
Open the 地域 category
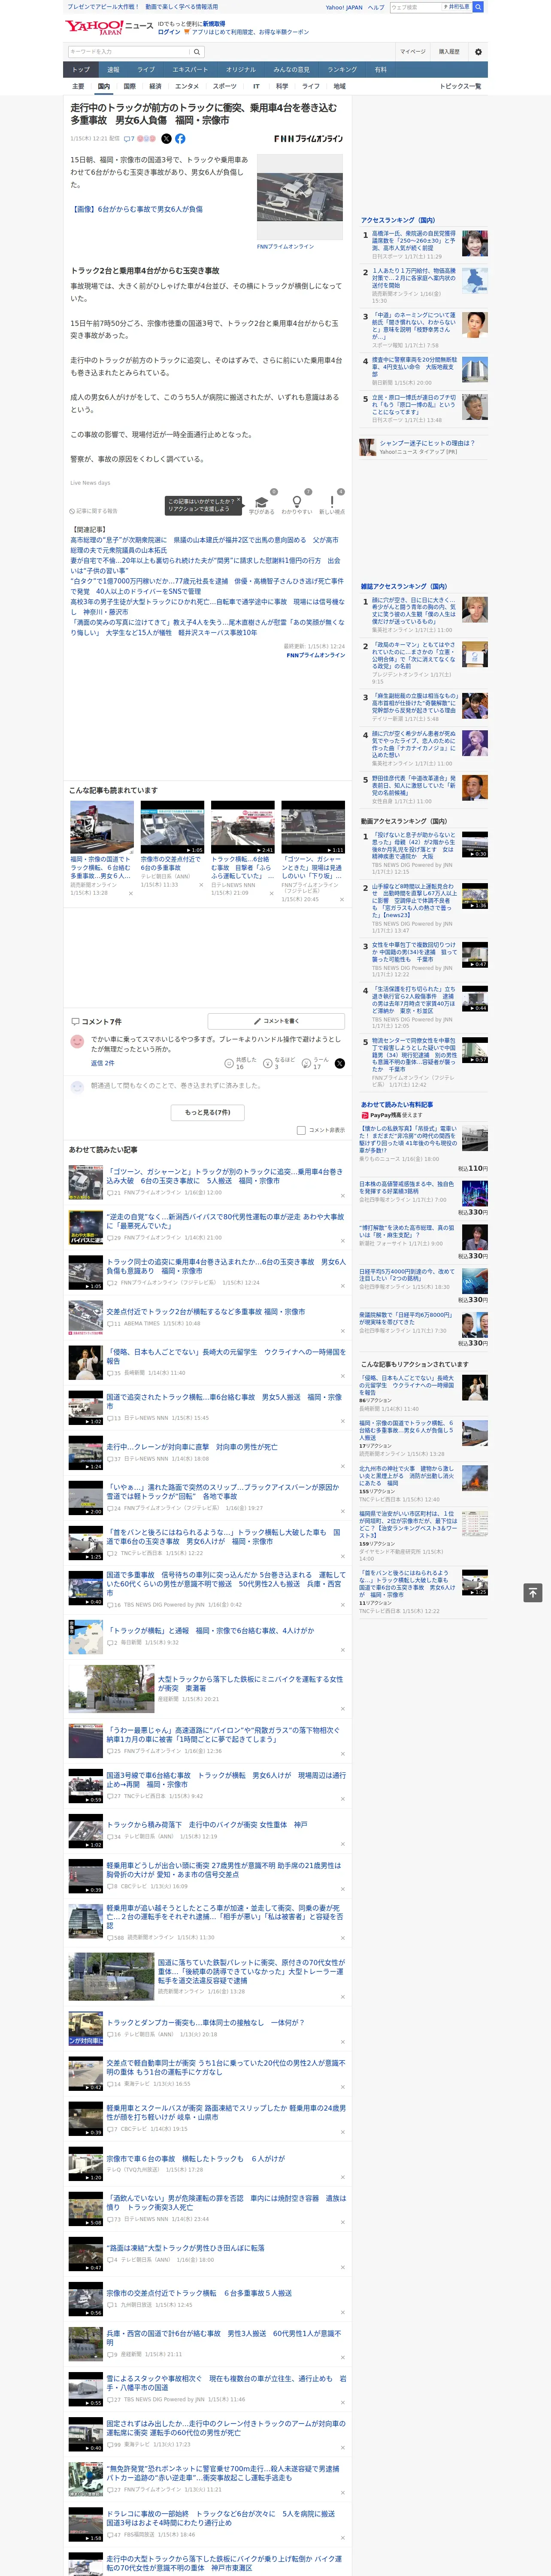click(339, 86)
